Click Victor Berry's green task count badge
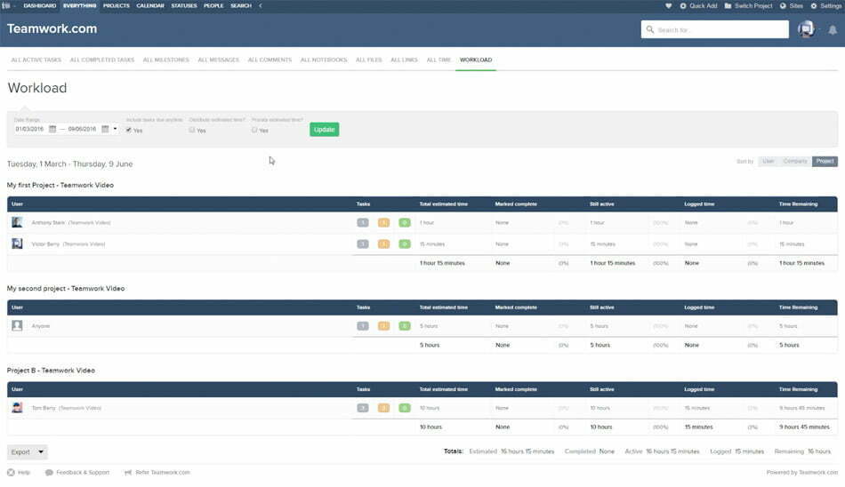 click(405, 244)
